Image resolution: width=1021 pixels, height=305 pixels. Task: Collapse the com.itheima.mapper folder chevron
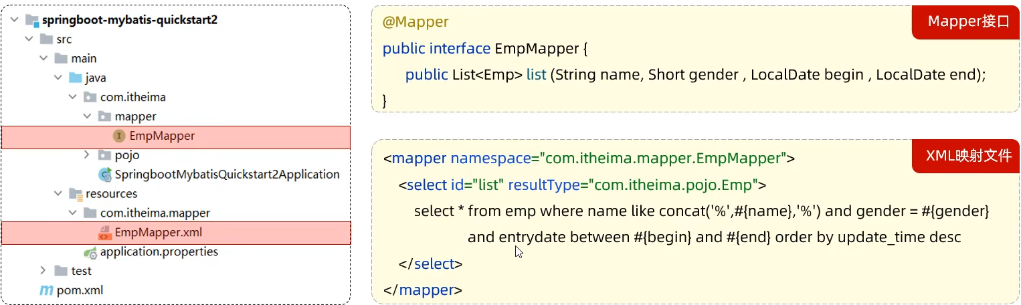[x=72, y=213]
